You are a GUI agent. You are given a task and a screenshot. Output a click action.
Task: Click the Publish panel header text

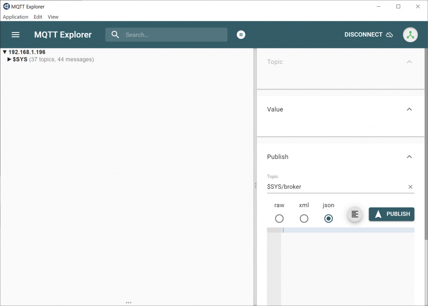[x=278, y=157]
